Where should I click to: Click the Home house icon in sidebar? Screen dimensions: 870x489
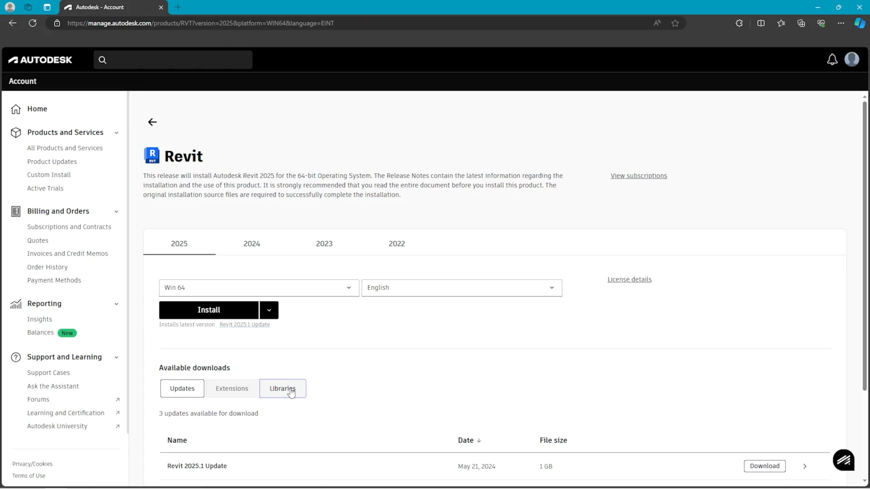point(16,109)
